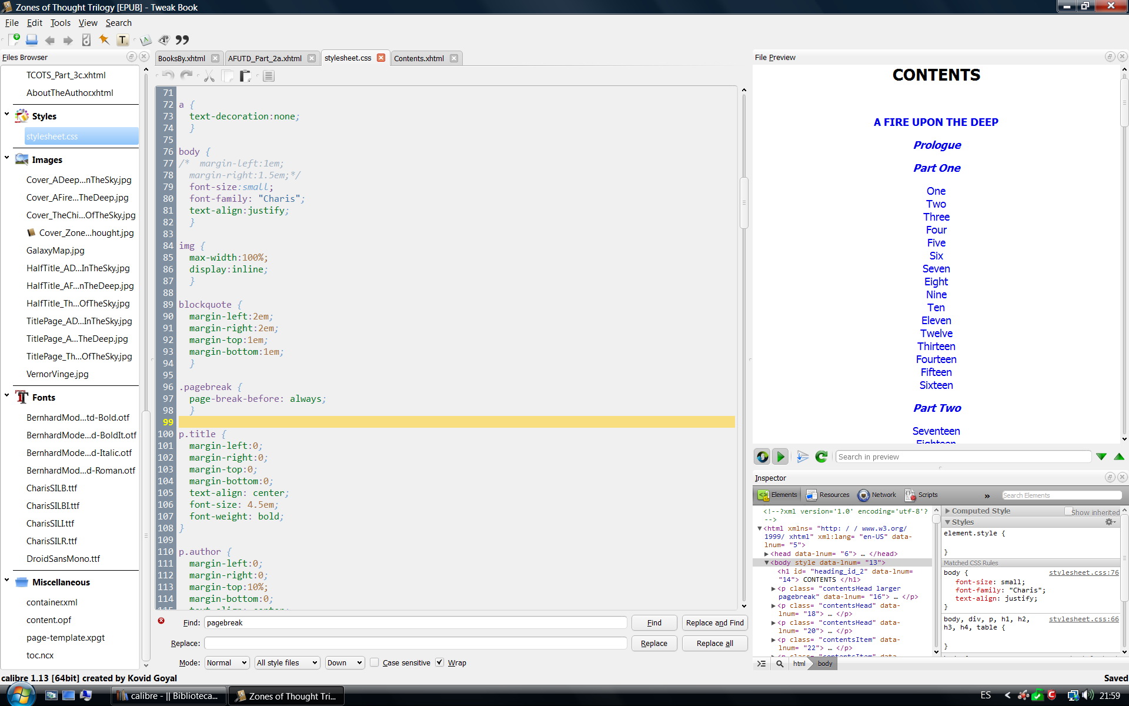
Task: Expand the Computed Style section
Action: [948, 511]
